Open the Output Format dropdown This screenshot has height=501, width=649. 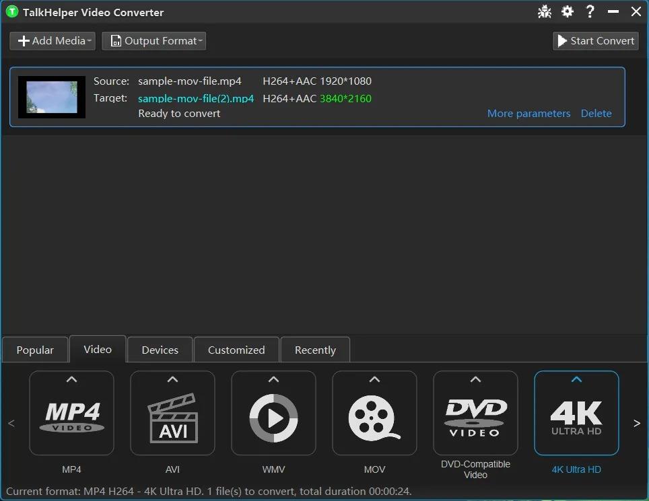[x=154, y=41]
